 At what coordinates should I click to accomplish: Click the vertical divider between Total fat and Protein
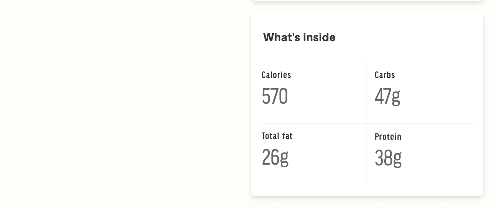pyautogui.click(x=367, y=154)
